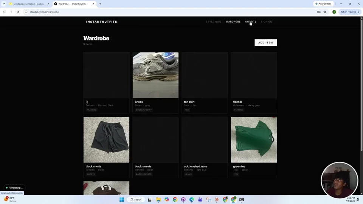Open Microsoft Teams from taskbar
Image resolution: width=363 pixels, height=204 pixels.
200,199
